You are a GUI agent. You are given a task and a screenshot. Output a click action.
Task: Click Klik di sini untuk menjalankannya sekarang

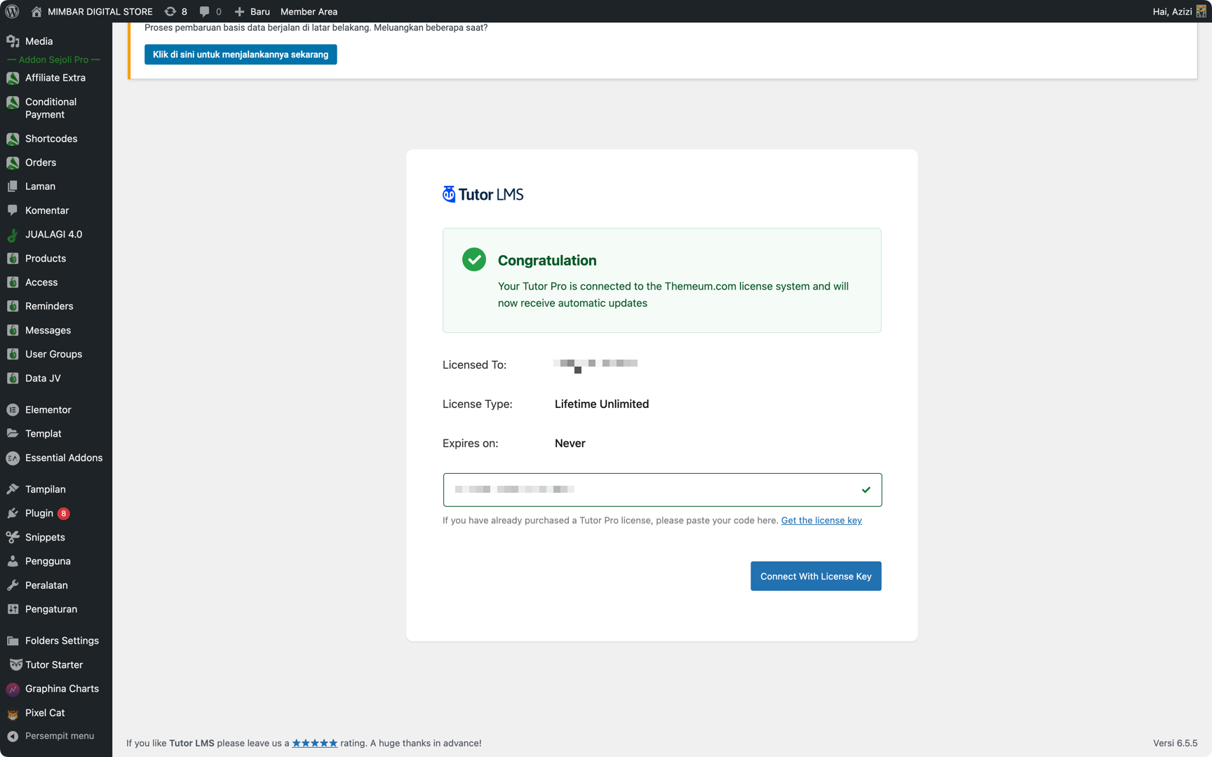tap(241, 54)
